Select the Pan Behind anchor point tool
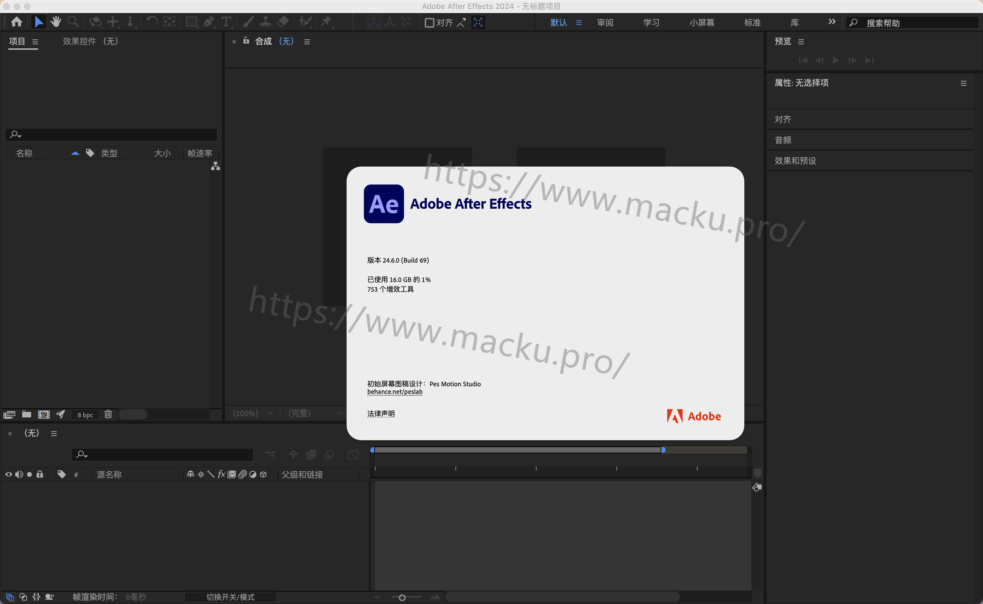The height and width of the screenshot is (604, 983). point(169,21)
